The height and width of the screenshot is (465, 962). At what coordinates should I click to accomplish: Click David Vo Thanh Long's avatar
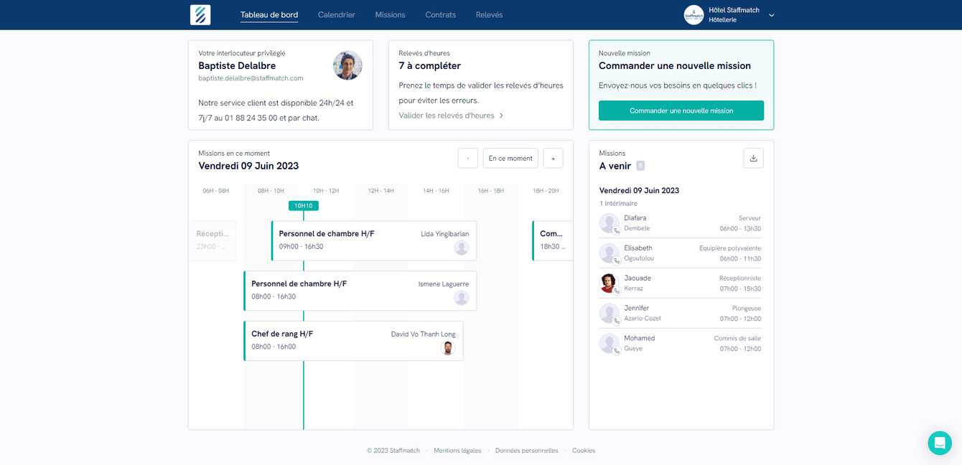448,347
